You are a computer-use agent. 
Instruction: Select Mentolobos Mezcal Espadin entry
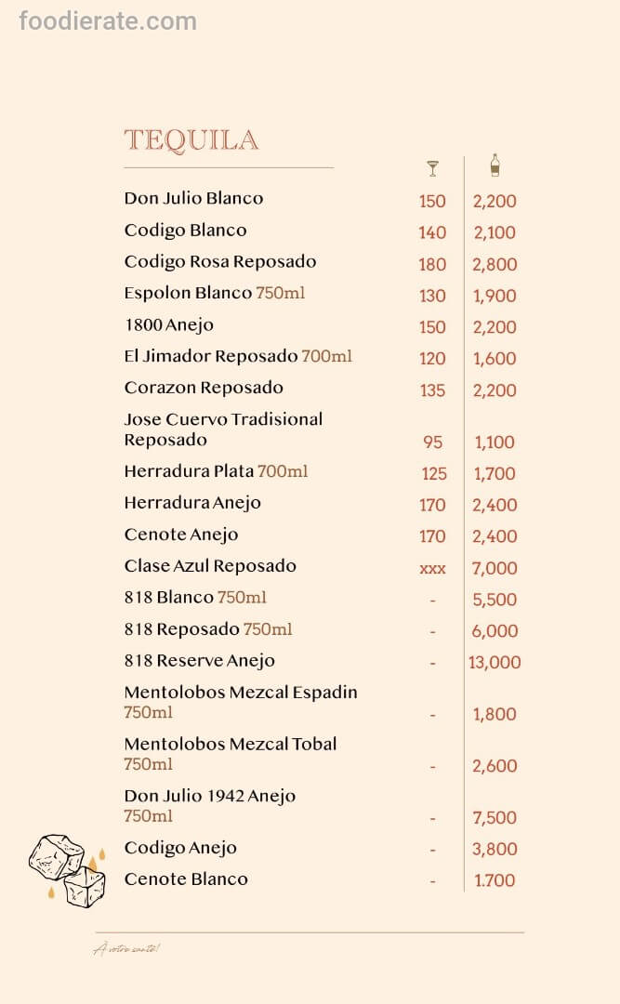(241, 702)
